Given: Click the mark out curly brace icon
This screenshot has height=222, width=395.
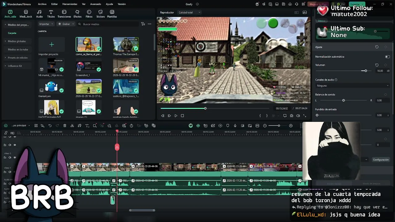Looking at the screenshot, I should click(267, 116).
